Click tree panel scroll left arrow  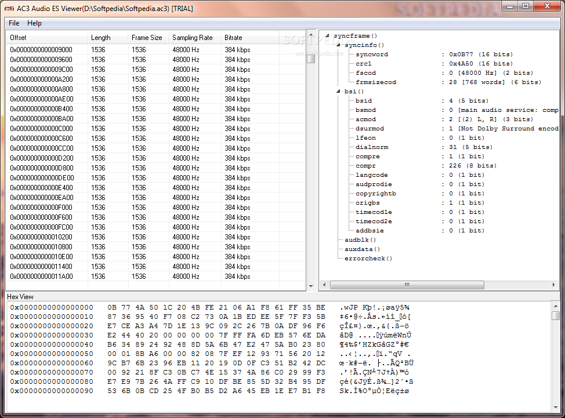[324, 285]
